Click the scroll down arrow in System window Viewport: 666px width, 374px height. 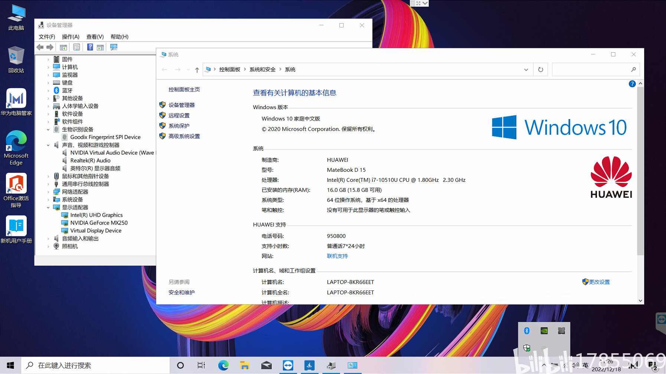click(640, 301)
